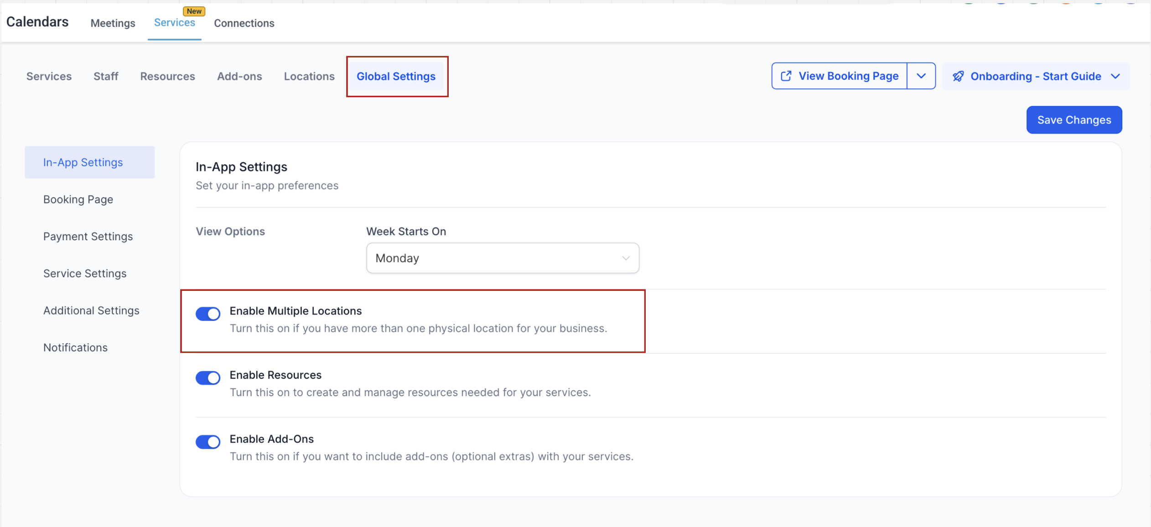Open the Week Starts On dropdown
The width and height of the screenshot is (1151, 527).
click(x=502, y=258)
